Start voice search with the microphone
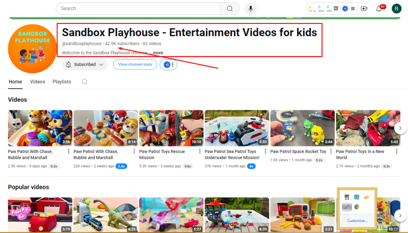This screenshot has height=233, width=408. coord(251,9)
